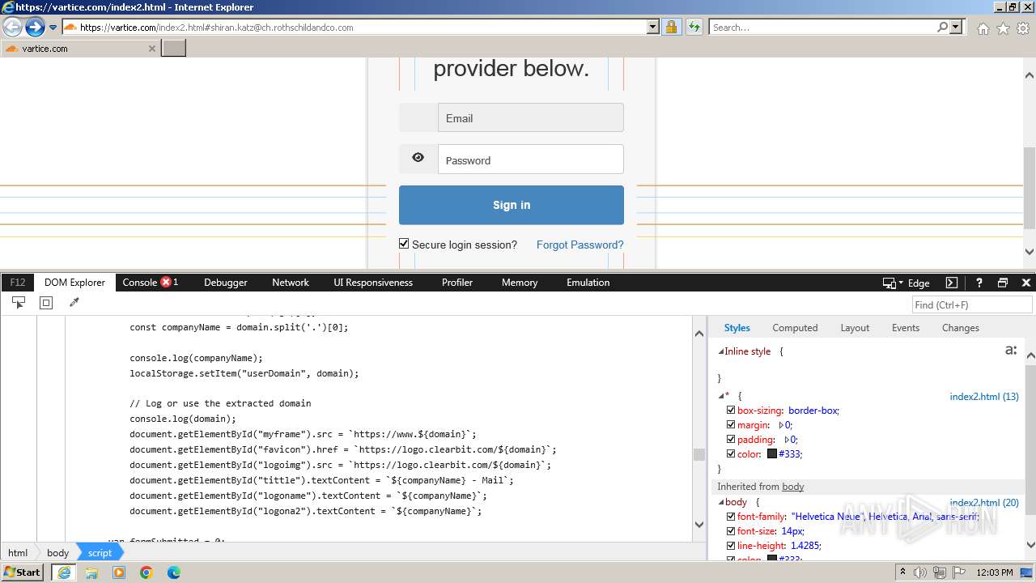Open the browser Home icon
The height and width of the screenshot is (583, 1036).
(983, 28)
